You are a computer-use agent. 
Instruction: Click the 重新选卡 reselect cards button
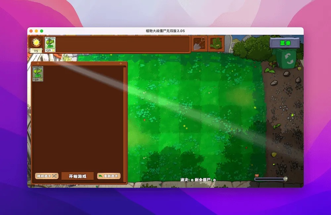click(110, 176)
